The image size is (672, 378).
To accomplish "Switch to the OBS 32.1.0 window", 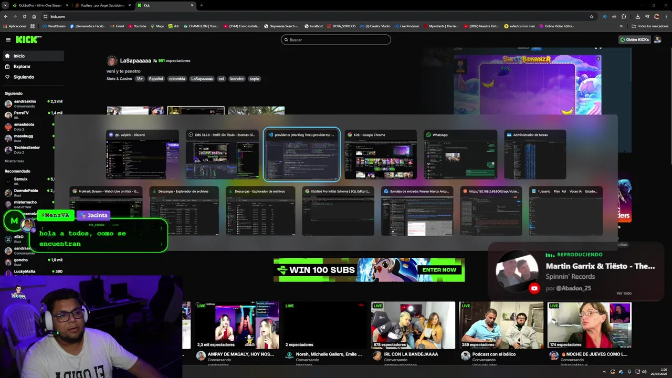I will (222, 155).
